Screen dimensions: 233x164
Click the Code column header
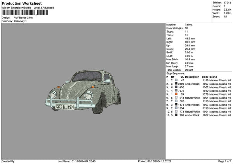[x=205, y=77]
